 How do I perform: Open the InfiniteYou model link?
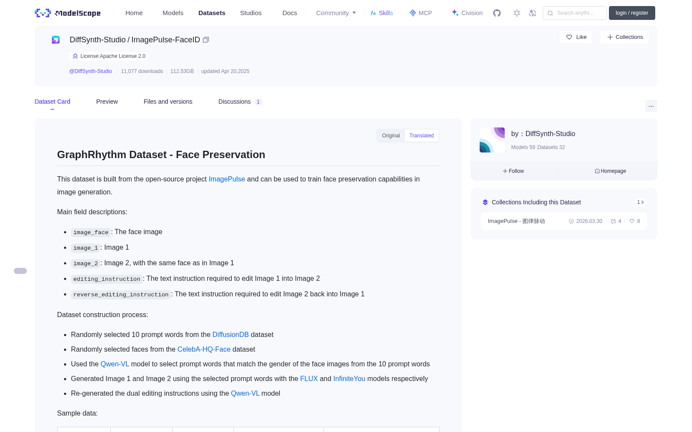(x=349, y=378)
